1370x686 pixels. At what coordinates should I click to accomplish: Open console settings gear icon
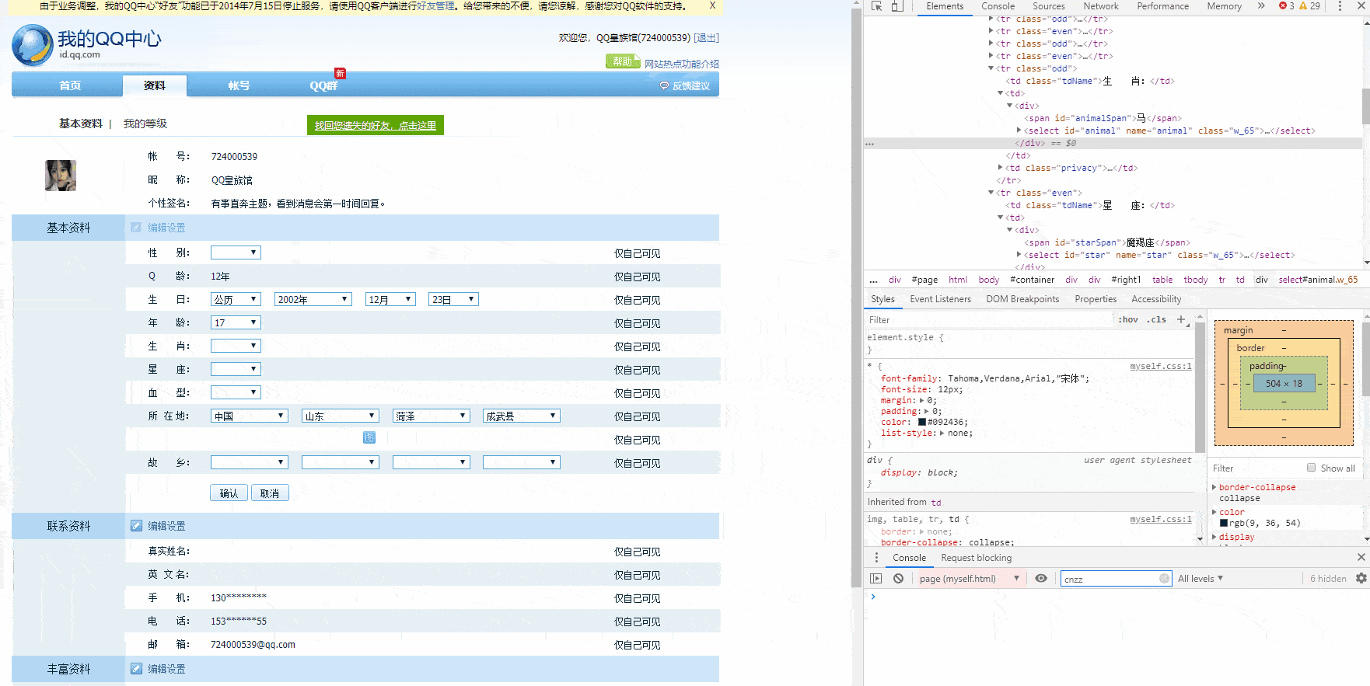pos(1361,579)
